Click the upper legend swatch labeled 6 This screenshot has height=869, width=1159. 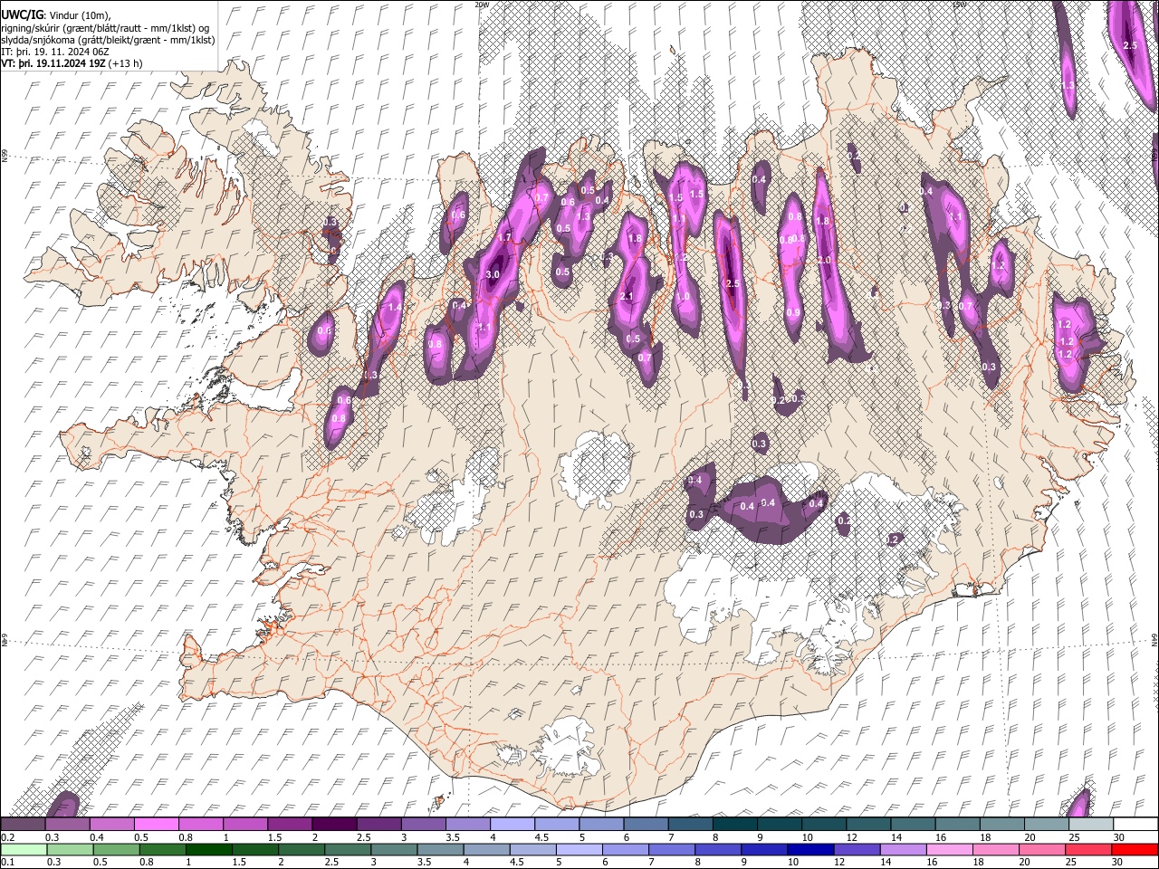coord(645,825)
